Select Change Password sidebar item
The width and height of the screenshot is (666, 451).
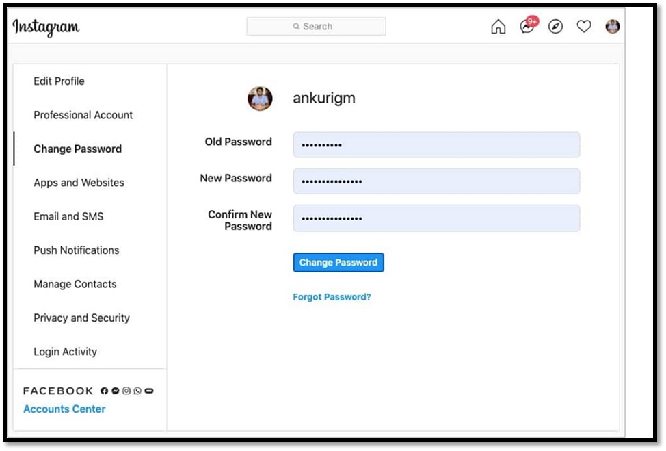(x=77, y=149)
